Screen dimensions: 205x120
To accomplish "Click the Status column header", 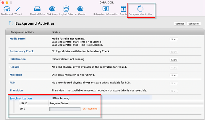I will 56,32.
